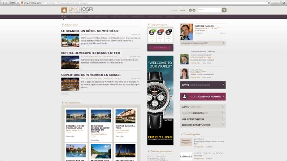Click the reload icon in the address bar
The image size is (287, 161).
tap(269, 3)
